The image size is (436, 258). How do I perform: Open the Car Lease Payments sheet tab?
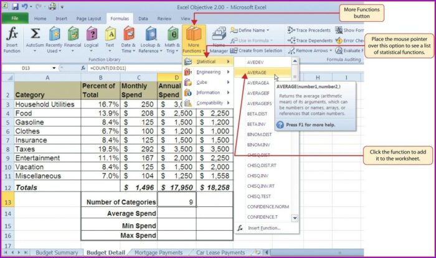coord(220,253)
